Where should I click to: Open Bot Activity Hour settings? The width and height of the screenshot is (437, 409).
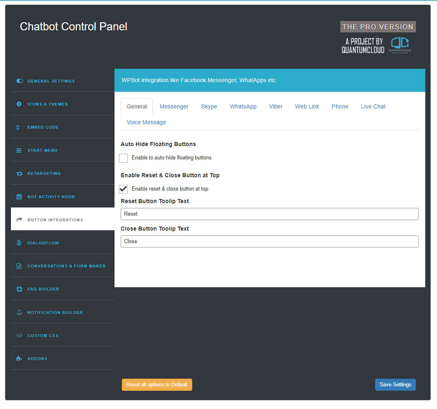click(63, 197)
